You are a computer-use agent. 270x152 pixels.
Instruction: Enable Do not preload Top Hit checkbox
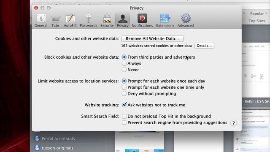coord(124,117)
